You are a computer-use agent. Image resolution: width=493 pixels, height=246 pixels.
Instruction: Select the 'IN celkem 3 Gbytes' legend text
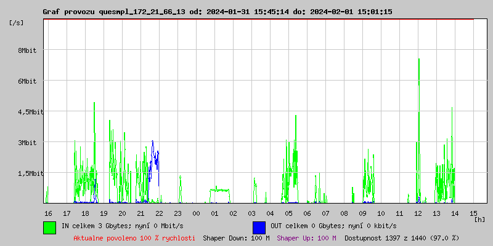pyautogui.click(x=115, y=226)
